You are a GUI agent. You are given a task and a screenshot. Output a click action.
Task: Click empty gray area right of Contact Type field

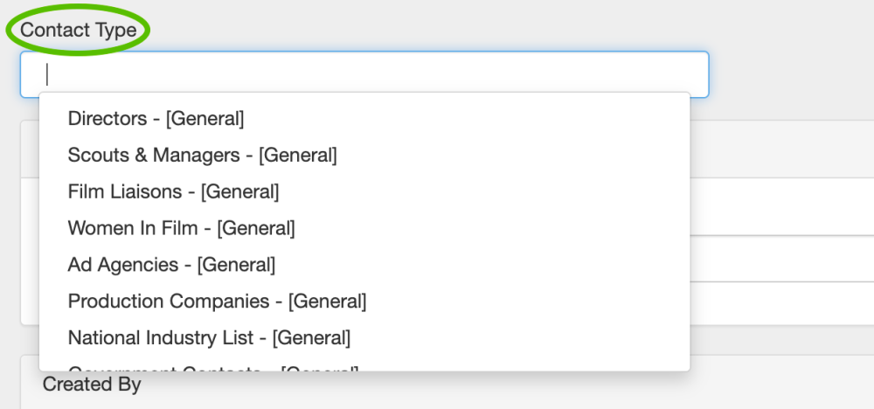(x=791, y=74)
